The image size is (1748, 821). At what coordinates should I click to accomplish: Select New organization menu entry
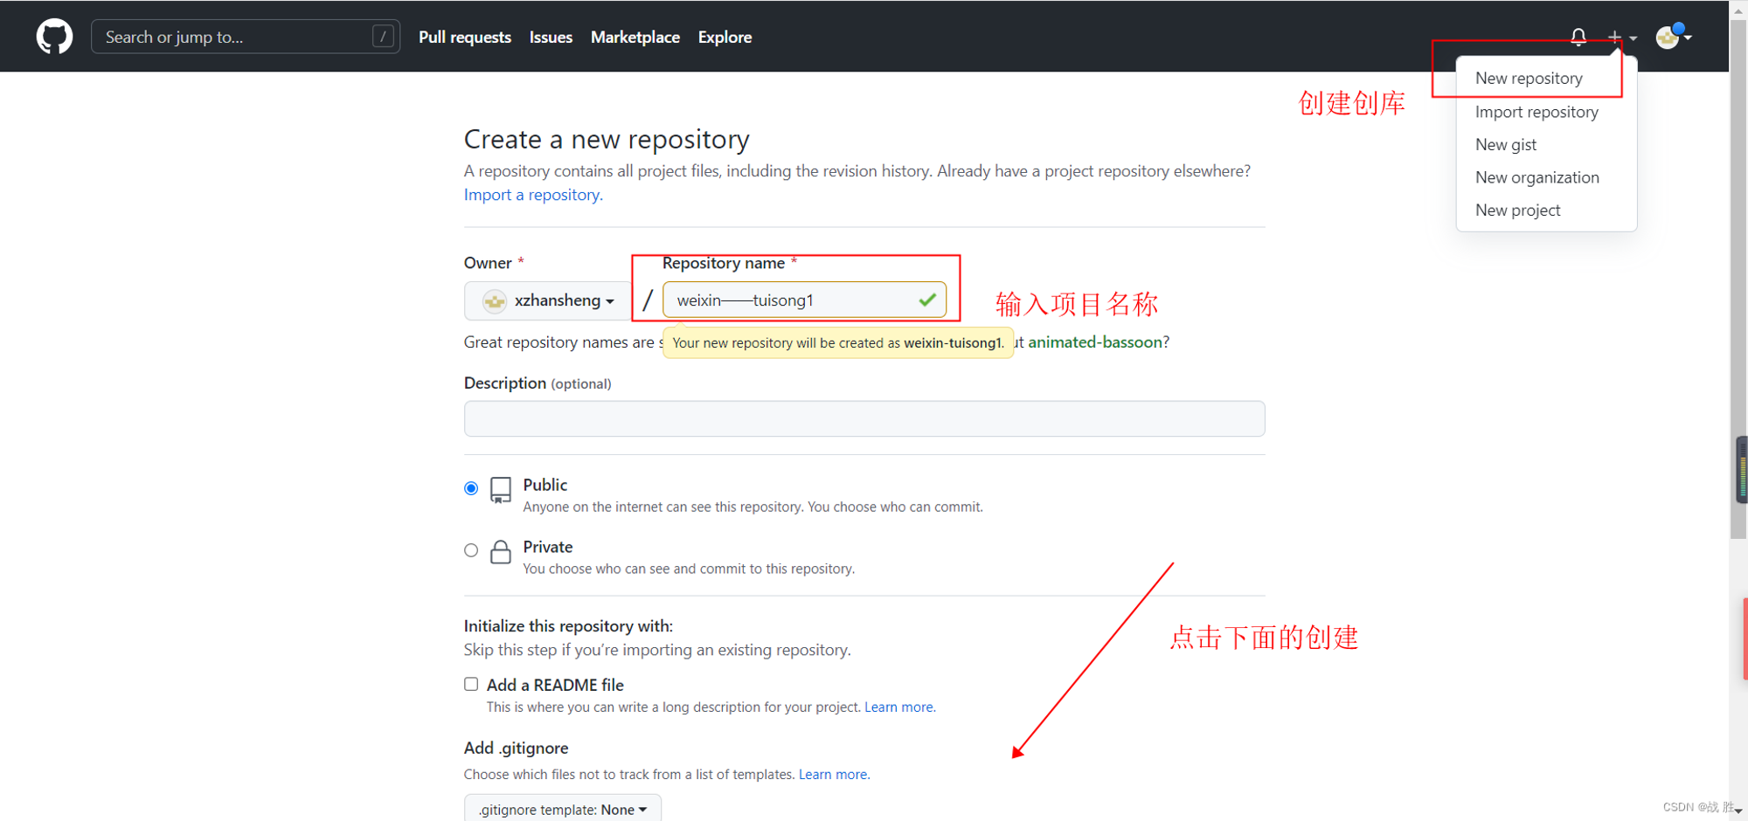tap(1537, 177)
